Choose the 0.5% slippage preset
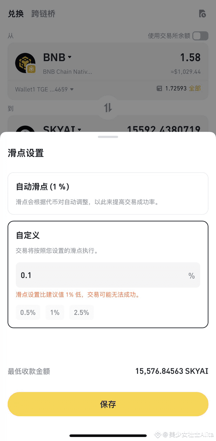This screenshot has width=216, height=441. point(28,312)
